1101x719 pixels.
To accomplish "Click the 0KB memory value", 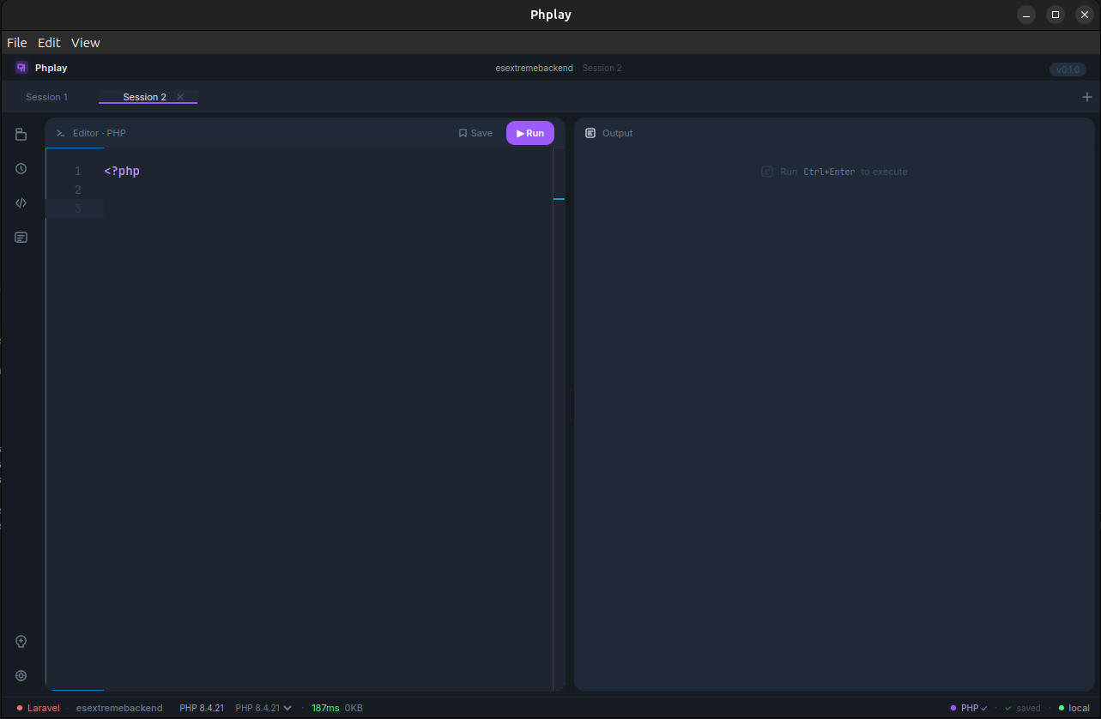I will 354,708.
